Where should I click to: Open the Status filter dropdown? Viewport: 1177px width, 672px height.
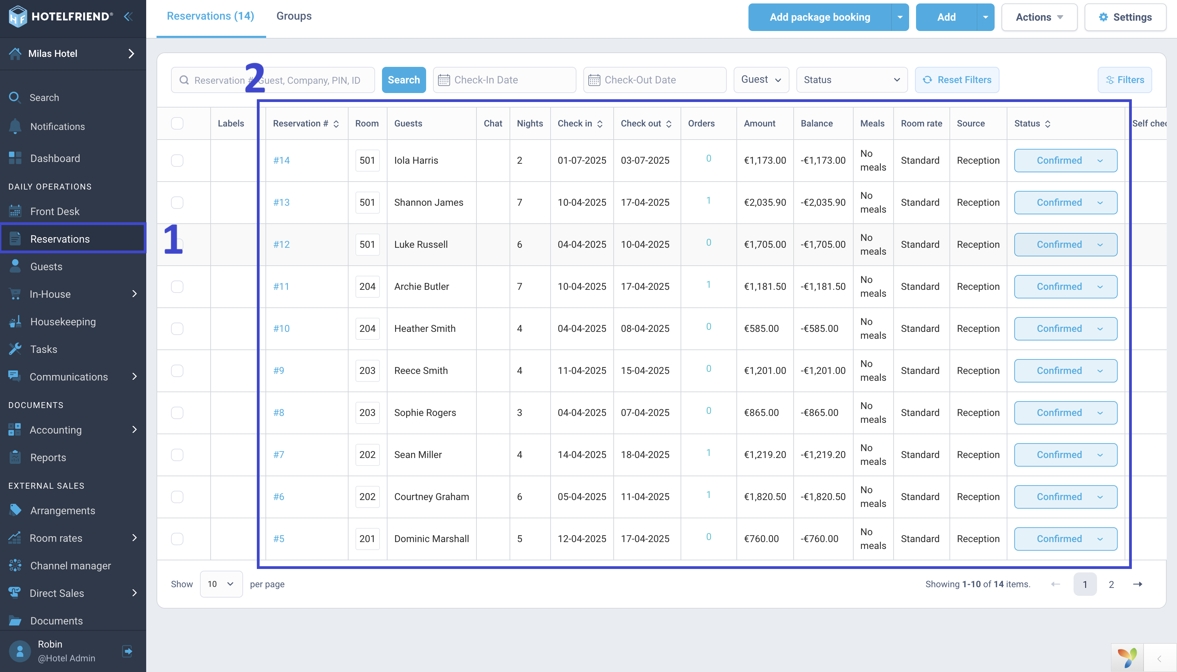tap(852, 80)
